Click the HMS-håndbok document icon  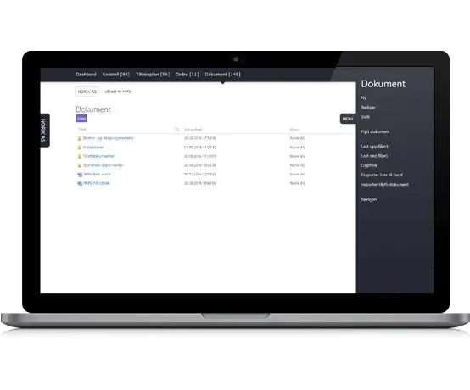click(80, 183)
